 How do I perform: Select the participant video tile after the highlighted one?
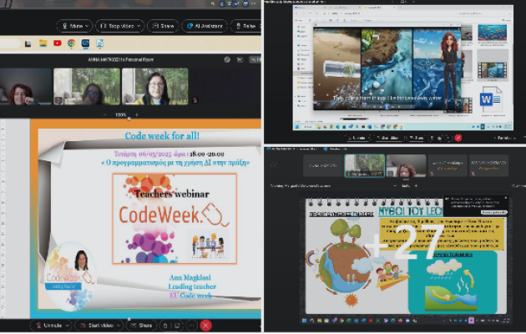tap(406, 165)
